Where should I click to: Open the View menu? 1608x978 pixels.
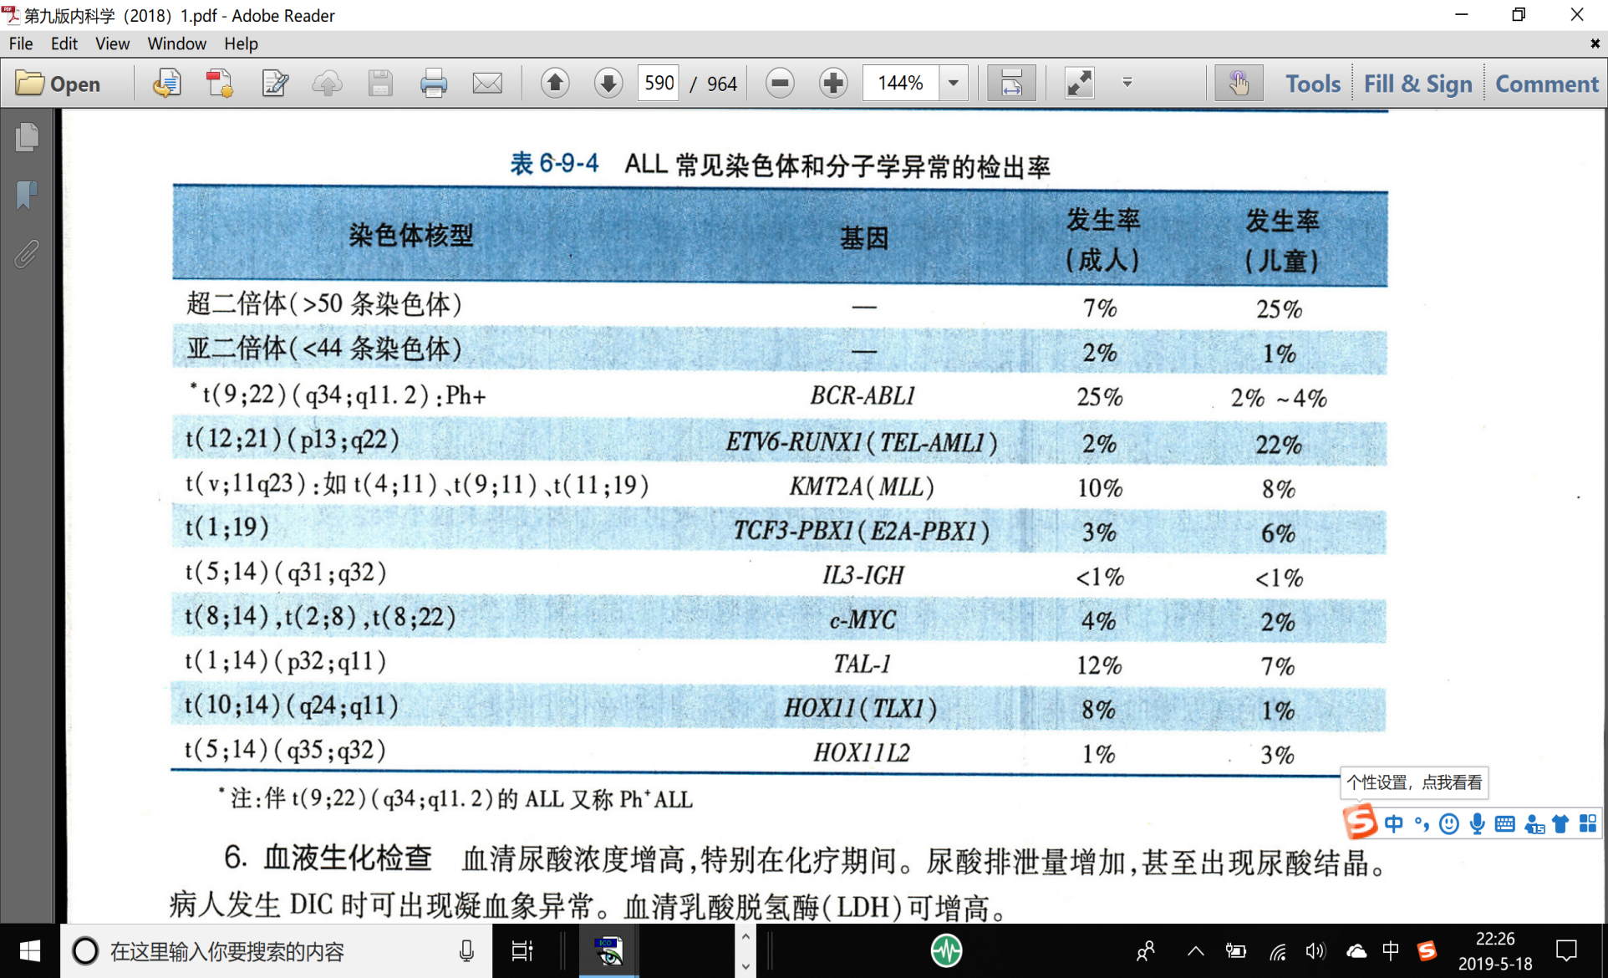(112, 43)
